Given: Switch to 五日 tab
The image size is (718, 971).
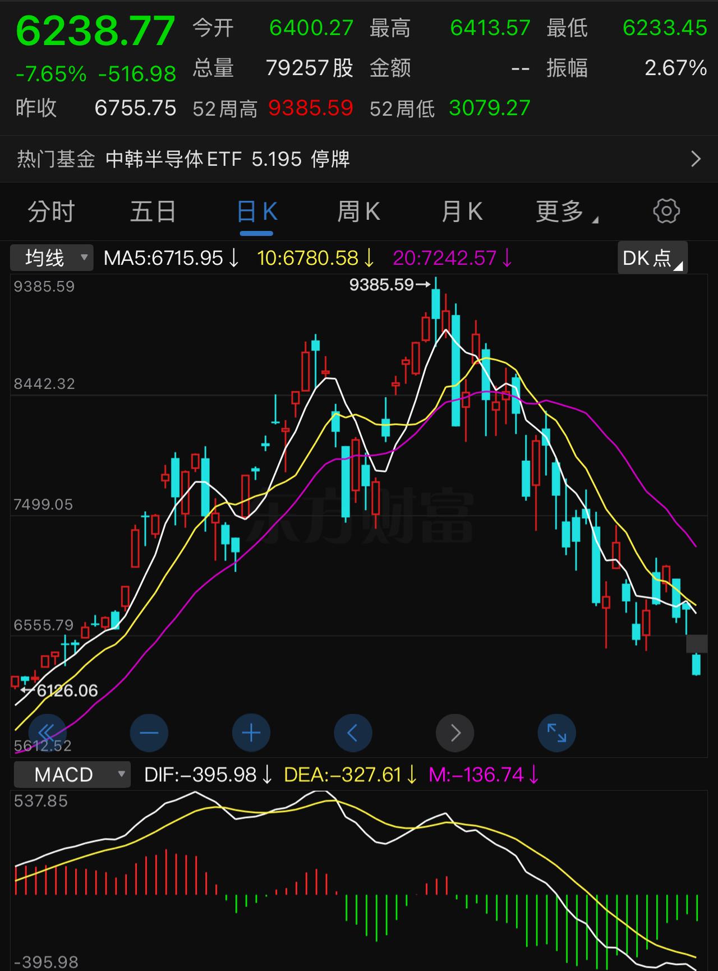Looking at the screenshot, I should coord(153,211).
